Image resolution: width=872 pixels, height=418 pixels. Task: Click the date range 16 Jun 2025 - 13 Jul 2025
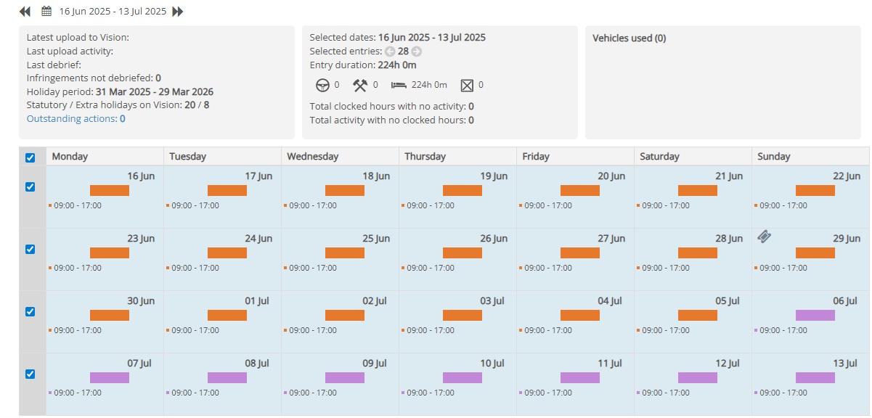tap(113, 12)
